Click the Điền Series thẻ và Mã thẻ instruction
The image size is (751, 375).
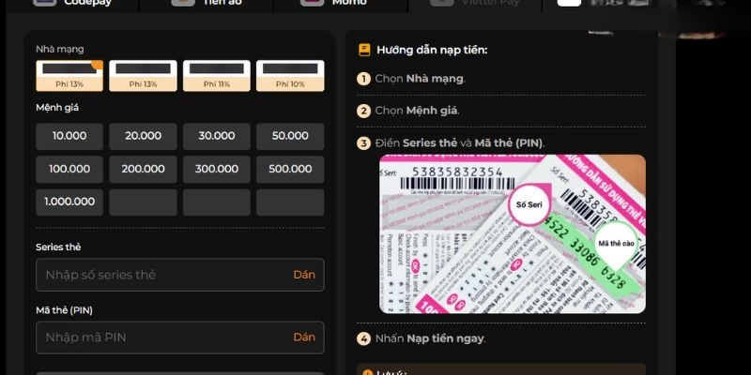pyautogui.click(x=460, y=143)
